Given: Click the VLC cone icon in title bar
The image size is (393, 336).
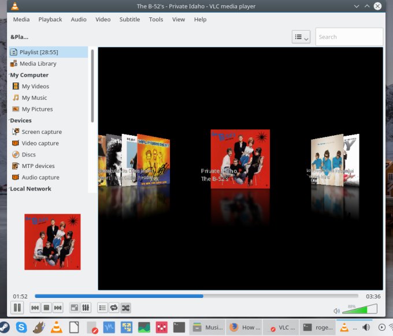Looking at the screenshot, I should pyautogui.click(x=15, y=6).
